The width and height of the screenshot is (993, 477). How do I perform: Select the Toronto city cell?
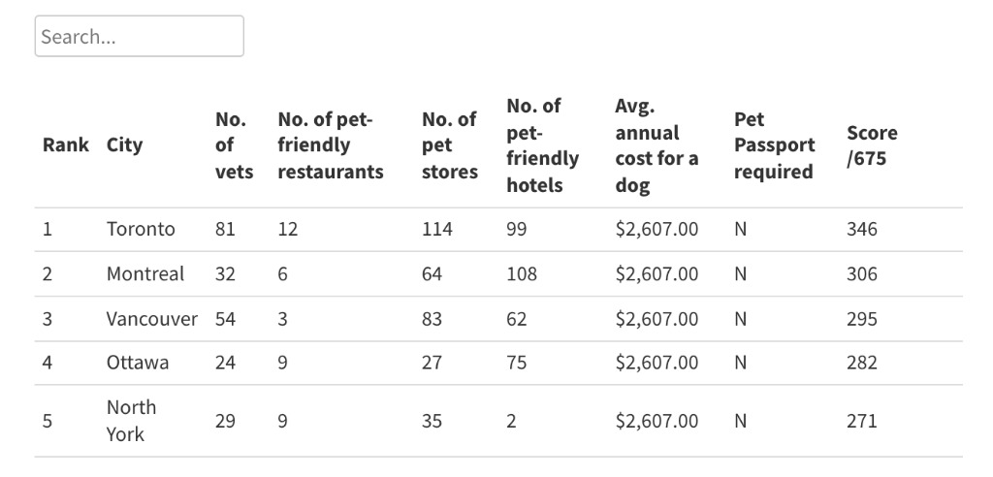tap(141, 230)
